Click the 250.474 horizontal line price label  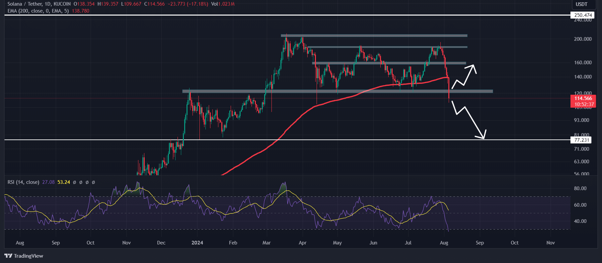tap(583, 15)
